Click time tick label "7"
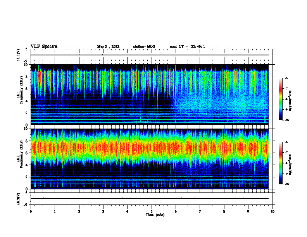This screenshot has height=237, width=307. [200, 211]
